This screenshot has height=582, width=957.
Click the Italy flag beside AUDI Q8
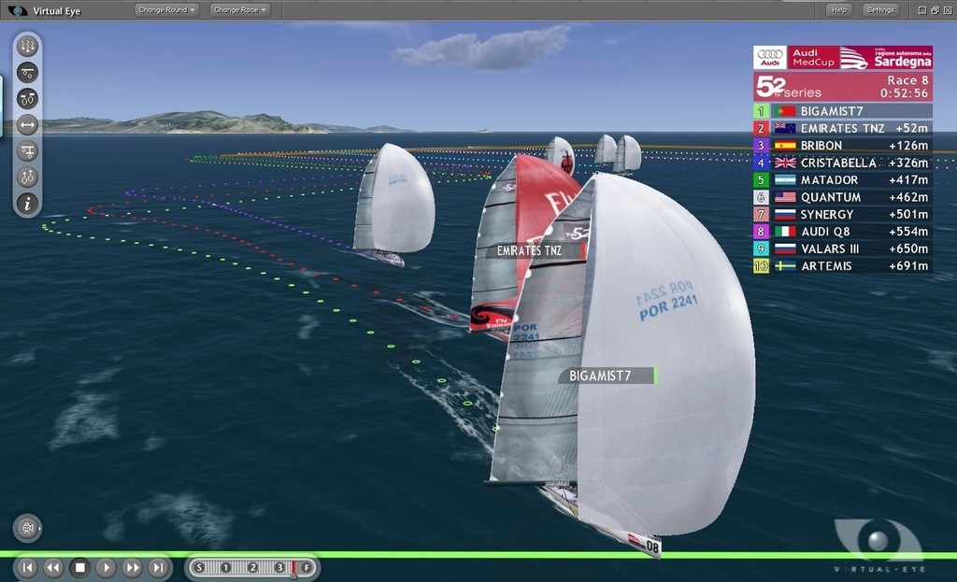[x=785, y=232]
